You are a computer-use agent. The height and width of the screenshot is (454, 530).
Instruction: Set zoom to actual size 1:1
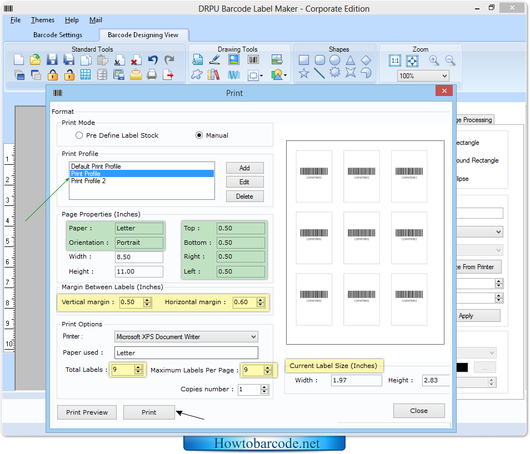(395, 61)
